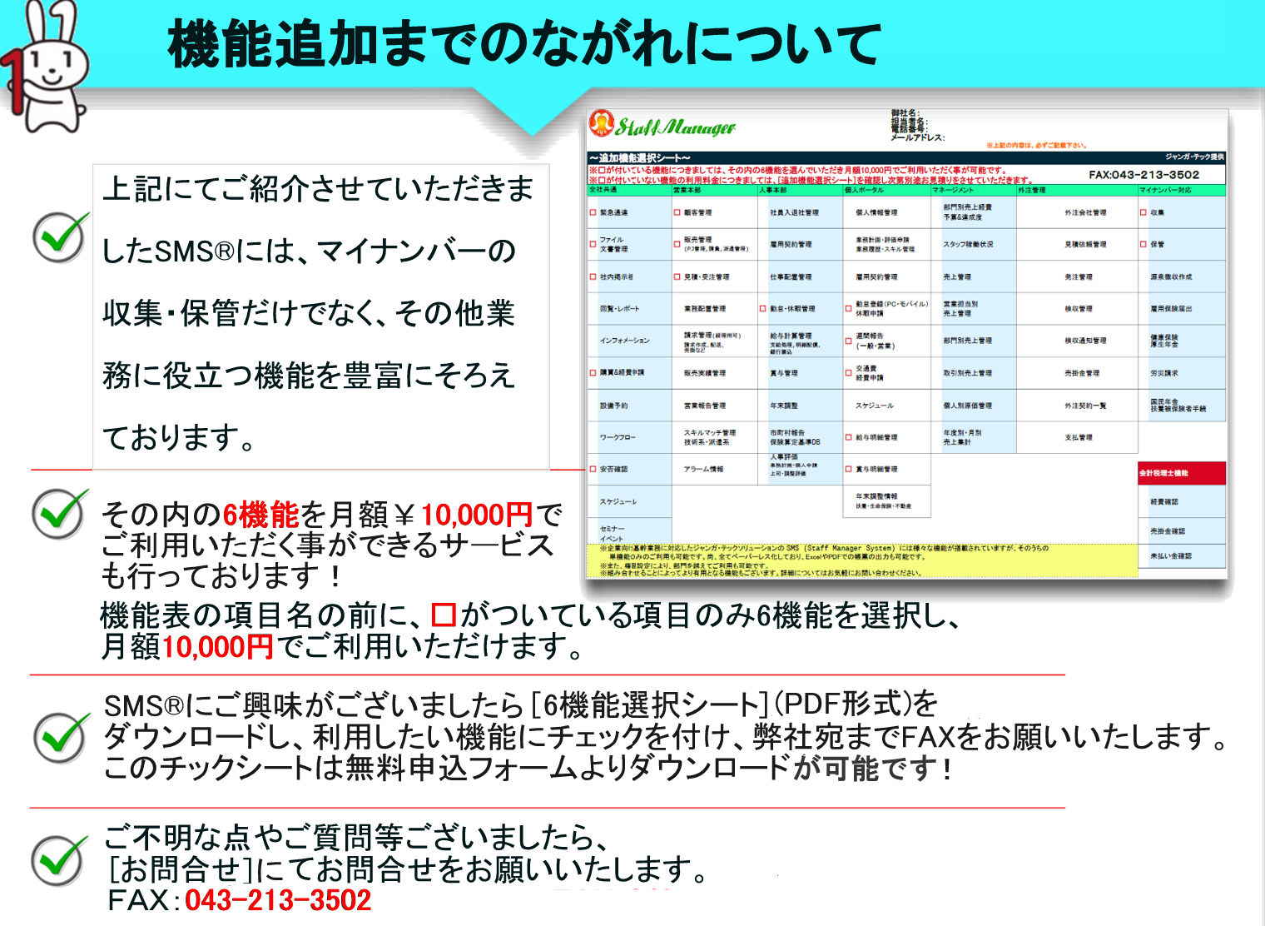Check the 緊急通達 checkbox

point(593,212)
